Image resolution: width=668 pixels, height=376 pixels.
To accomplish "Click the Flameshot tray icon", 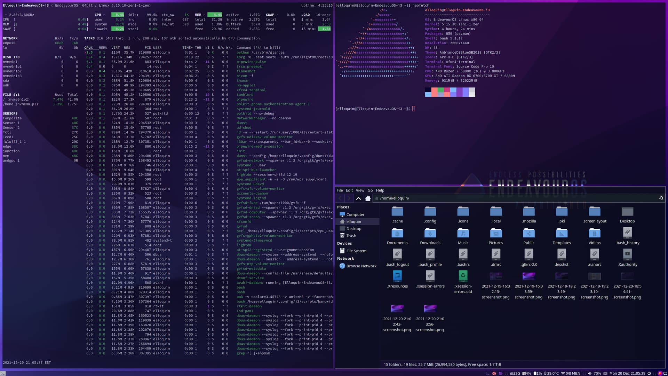I will click(660, 373).
